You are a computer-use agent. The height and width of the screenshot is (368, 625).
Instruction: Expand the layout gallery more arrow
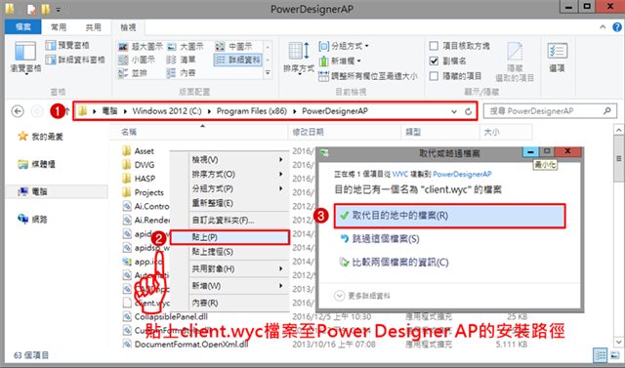click(x=268, y=73)
